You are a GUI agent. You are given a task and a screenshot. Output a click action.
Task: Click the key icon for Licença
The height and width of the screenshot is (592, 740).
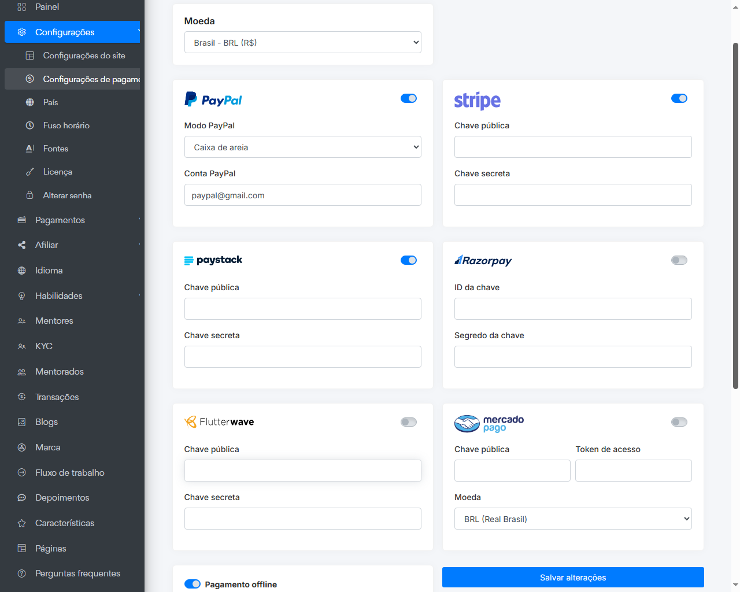point(30,172)
